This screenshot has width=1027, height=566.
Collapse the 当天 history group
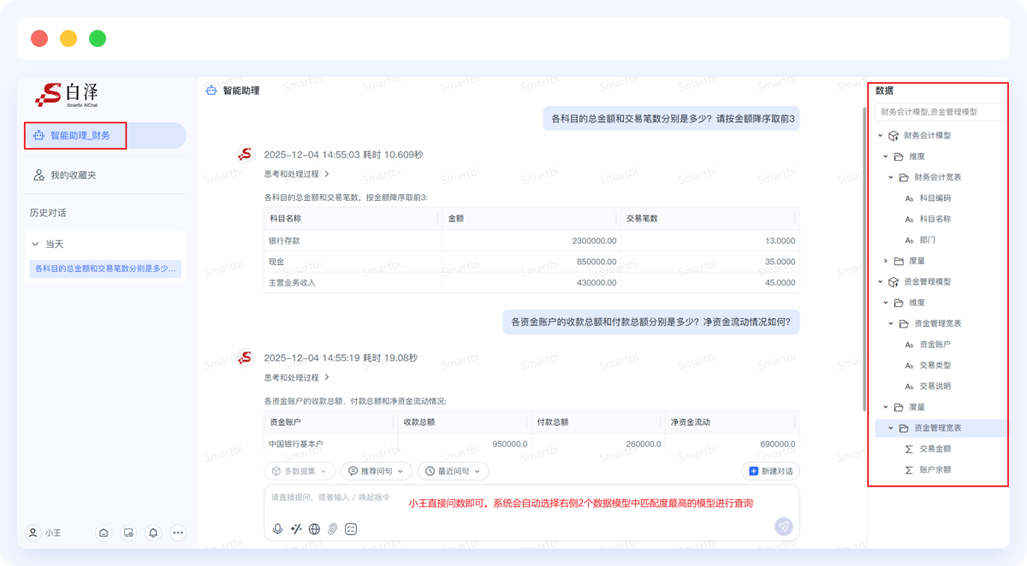point(36,244)
